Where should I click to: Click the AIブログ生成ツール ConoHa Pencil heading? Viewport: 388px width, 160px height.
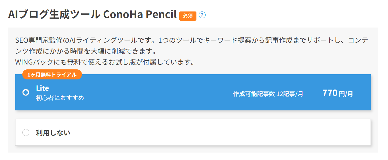click(x=92, y=15)
